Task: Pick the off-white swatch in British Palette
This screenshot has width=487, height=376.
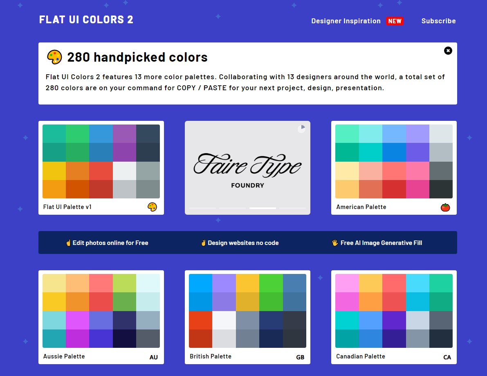Action: coord(224,320)
